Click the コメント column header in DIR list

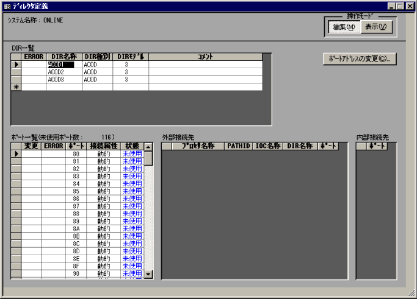click(x=205, y=57)
